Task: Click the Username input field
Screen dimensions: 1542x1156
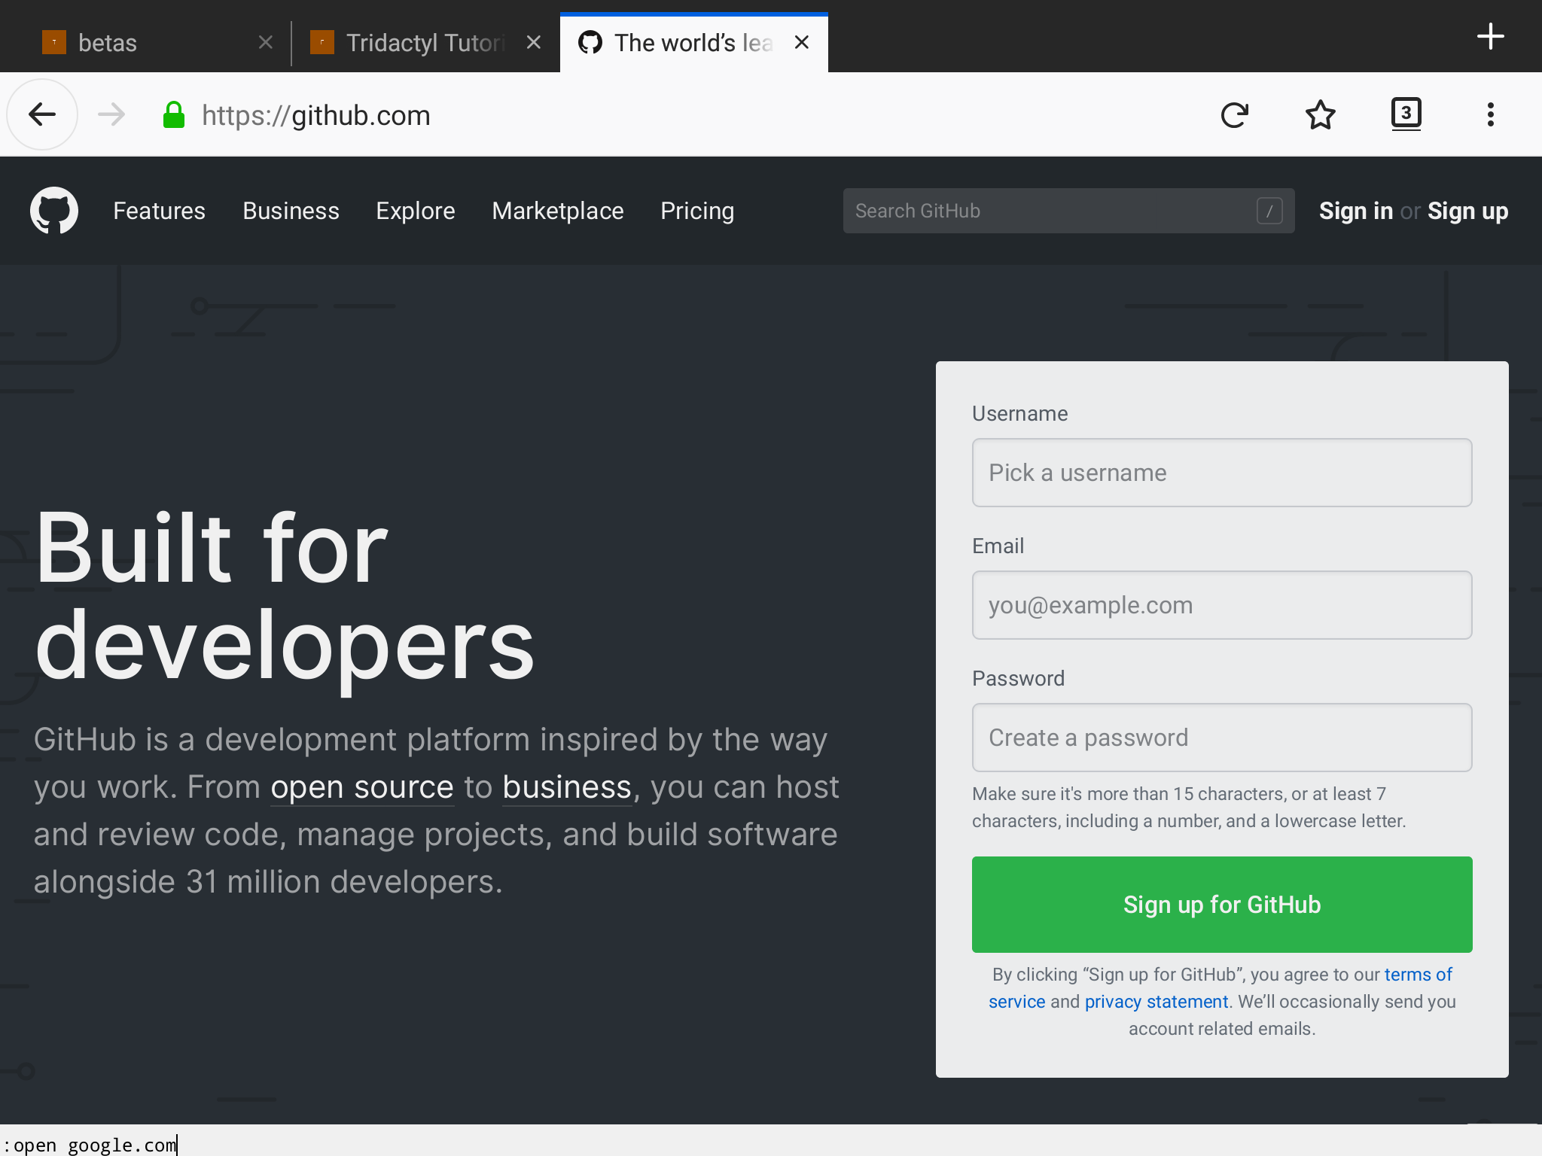Action: tap(1221, 473)
